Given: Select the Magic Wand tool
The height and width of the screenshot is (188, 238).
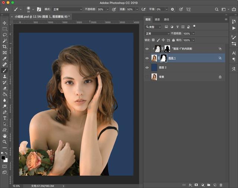Looking at the screenshot, I should 4,40.
